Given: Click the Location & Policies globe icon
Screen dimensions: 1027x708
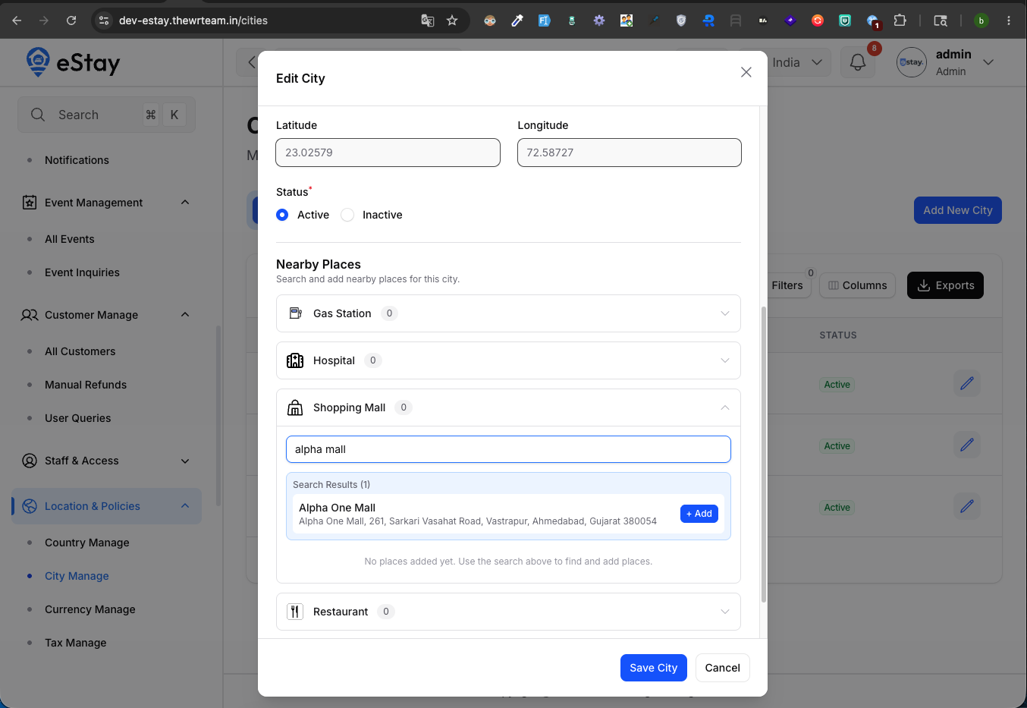Looking at the screenshot, I should (x=30, y=506).
